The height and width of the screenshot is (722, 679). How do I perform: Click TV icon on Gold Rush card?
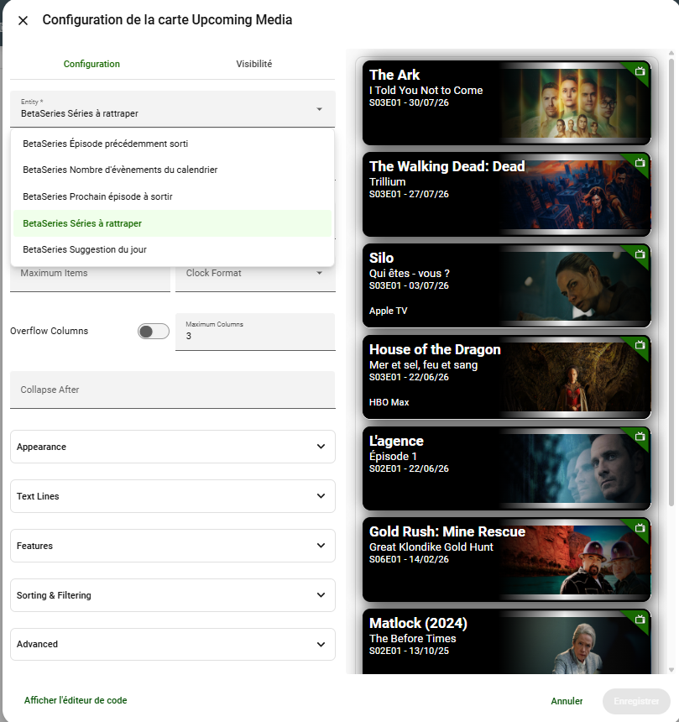point(640,528)
